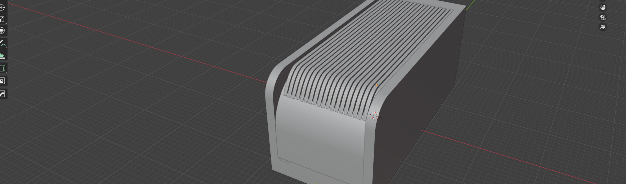Select the Scale tool
The image size is (626, 184).
click(2, 19)
